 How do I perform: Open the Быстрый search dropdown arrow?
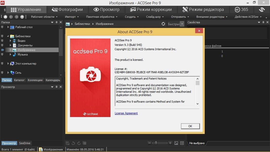[182, 24]
